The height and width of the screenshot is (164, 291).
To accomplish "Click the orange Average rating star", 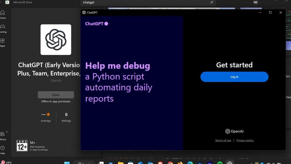I will tap(48, 114).
